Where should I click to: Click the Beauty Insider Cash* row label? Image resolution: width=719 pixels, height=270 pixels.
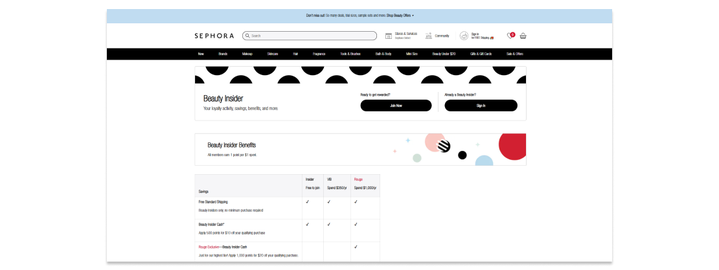(x=211, y=225)
